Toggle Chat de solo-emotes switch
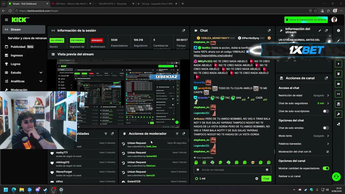 pyautogui.click(x=326, y=128)
